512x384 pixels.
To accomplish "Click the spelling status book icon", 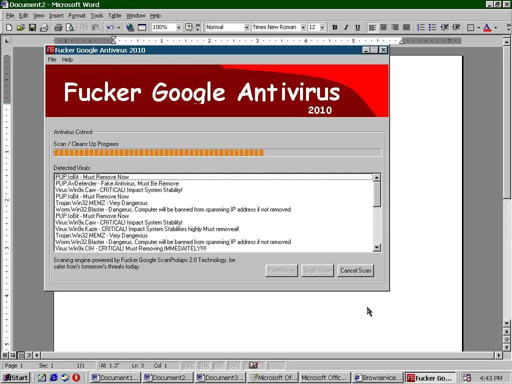I will pos(253,365).
